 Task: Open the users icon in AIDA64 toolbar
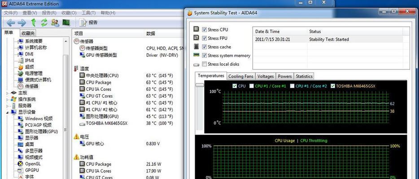point(55,23)
